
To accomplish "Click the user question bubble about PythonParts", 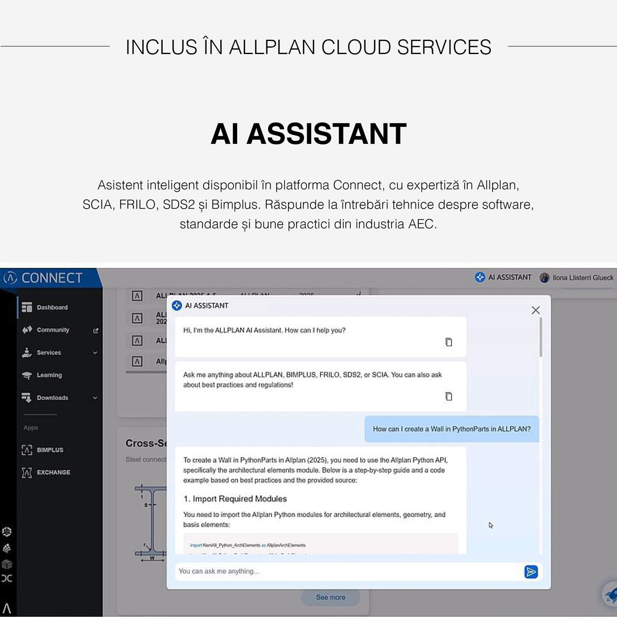I will (x=452, y=429).
